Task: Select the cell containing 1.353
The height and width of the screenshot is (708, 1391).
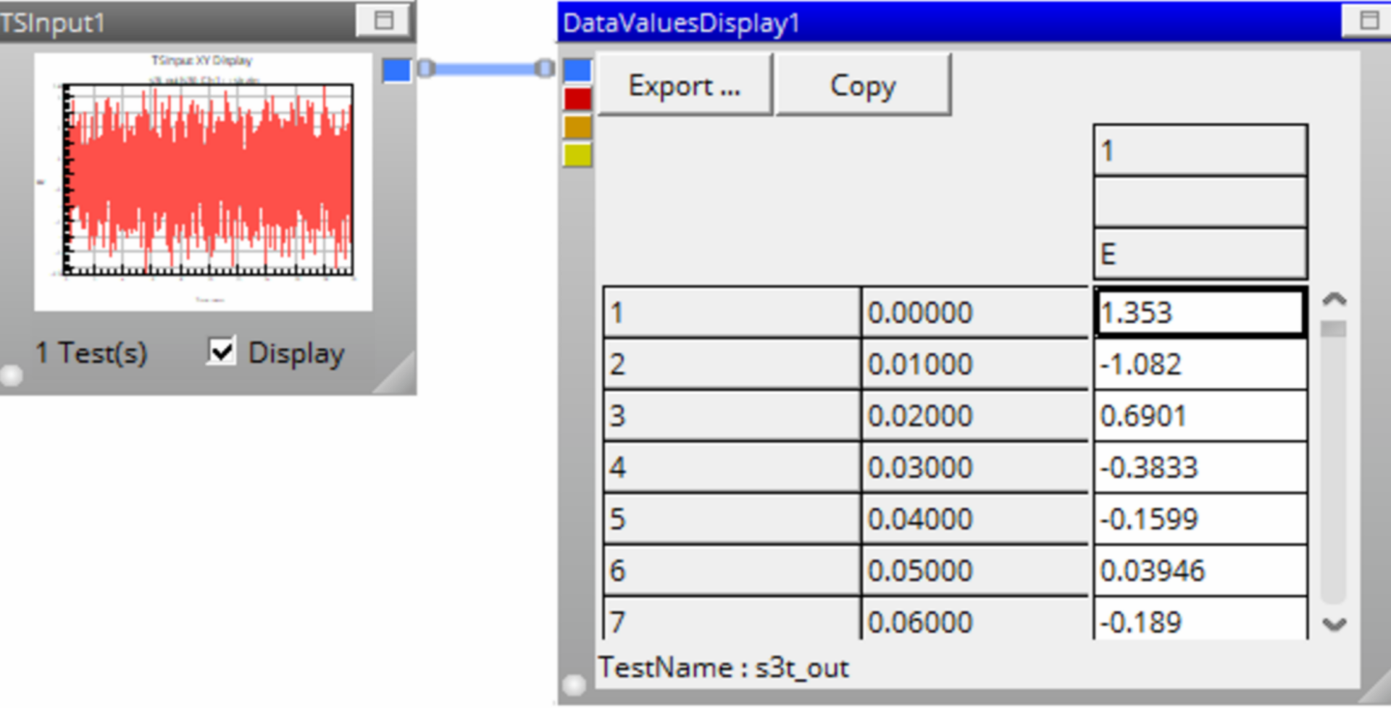Action: 1200,313
